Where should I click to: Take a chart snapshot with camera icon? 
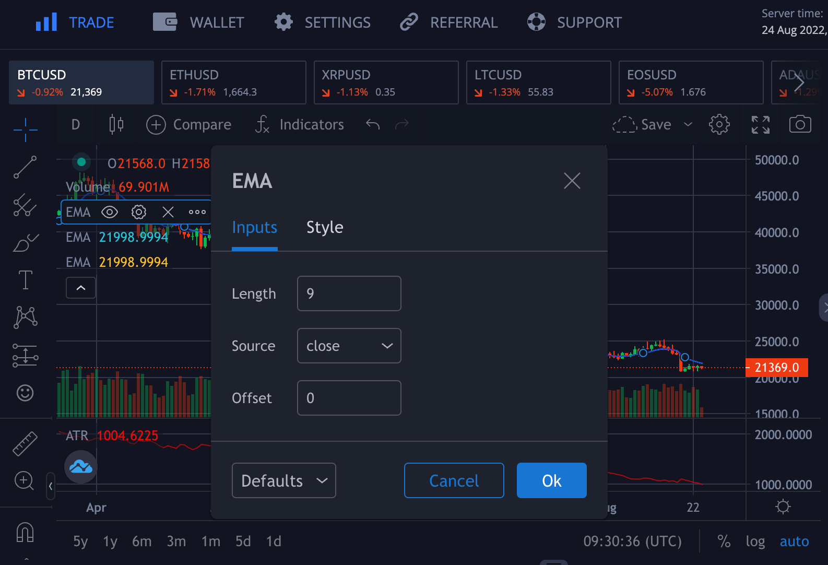click(x=800, y=124)
